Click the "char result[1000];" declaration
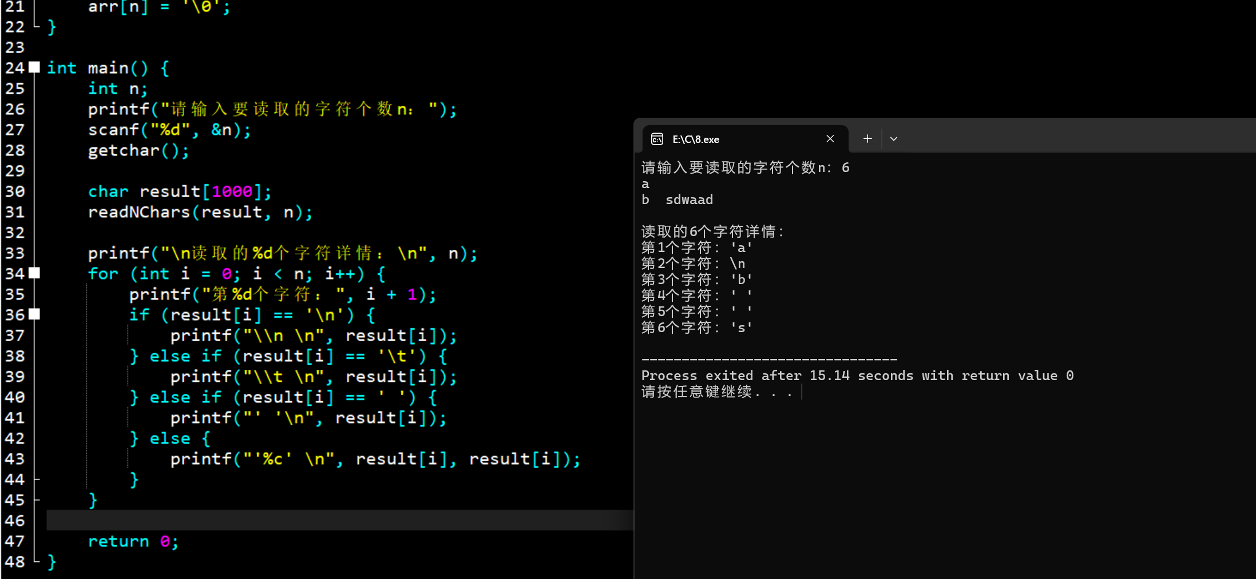Image resolution: width=1256 pixels, height=579 pixels. point(180,191)
